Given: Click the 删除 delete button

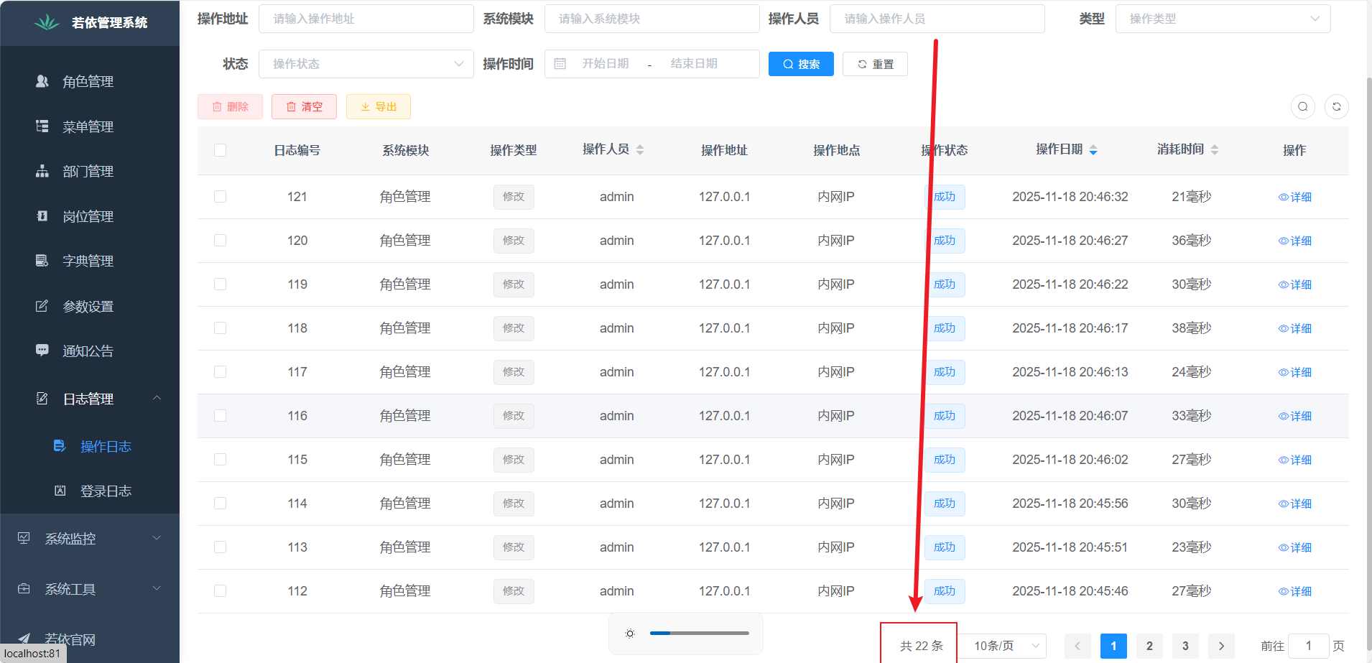Looking at the screenshot, I should click(230, 106).
